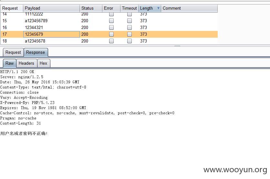270x179 pixels.
Task: Toggle Error checkbox for request 14
Action: pos(111,14)
